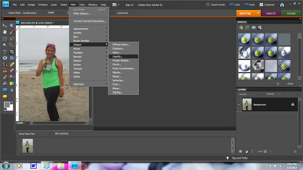Open Aspect Ratio No Restriction dropdown

(33, 13)
